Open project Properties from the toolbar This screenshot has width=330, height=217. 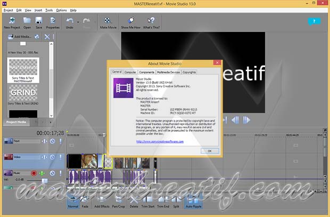pos(53,23)
